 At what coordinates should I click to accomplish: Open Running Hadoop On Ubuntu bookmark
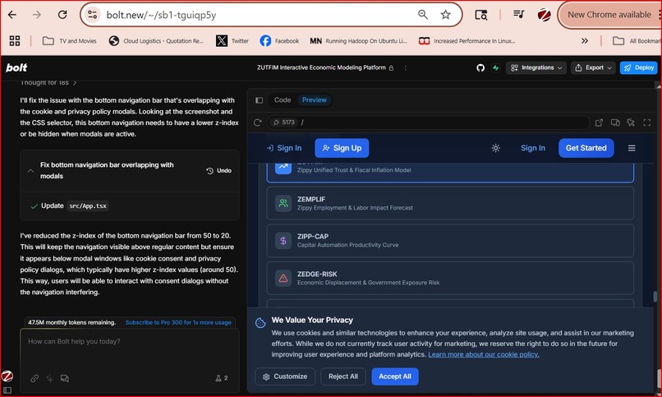point(358,40)
